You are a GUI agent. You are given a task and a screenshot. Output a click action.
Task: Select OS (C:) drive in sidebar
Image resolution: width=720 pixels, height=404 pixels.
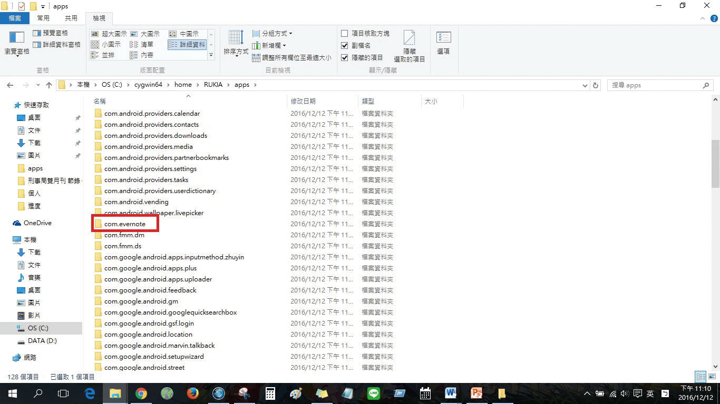coord(38,328)
